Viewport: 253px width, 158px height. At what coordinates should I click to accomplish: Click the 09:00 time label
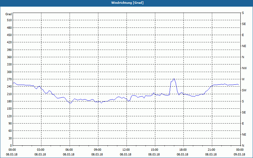98,150
